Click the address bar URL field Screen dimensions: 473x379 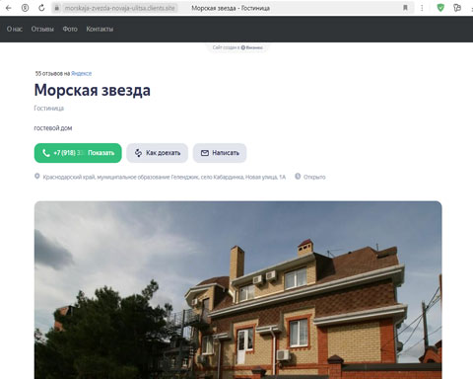120,8
